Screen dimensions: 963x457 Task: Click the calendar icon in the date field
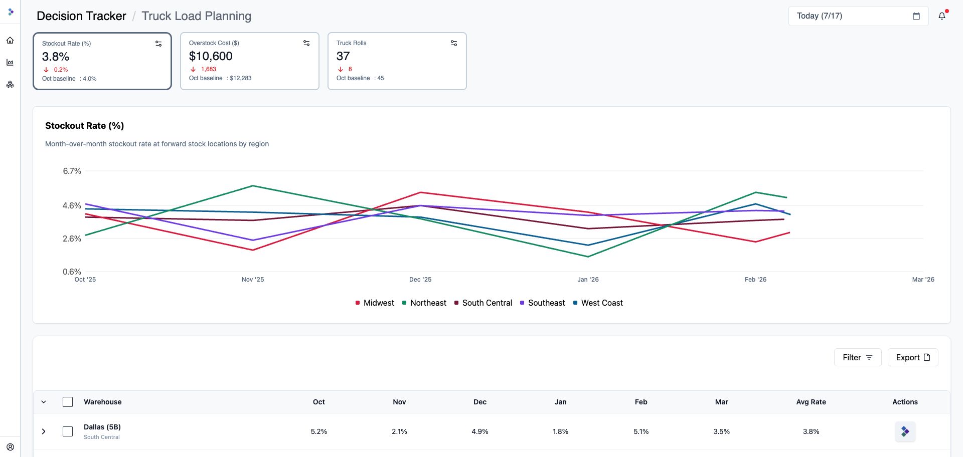916,16
